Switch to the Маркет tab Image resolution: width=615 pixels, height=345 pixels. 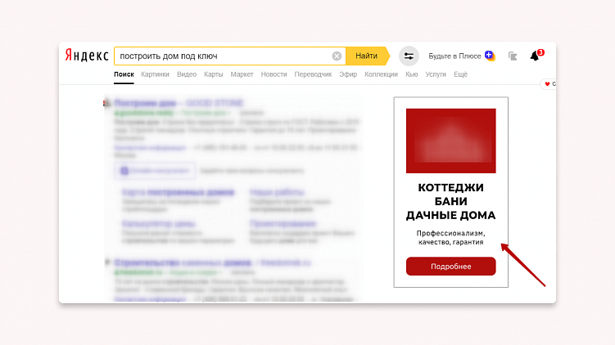pos(242,74)
